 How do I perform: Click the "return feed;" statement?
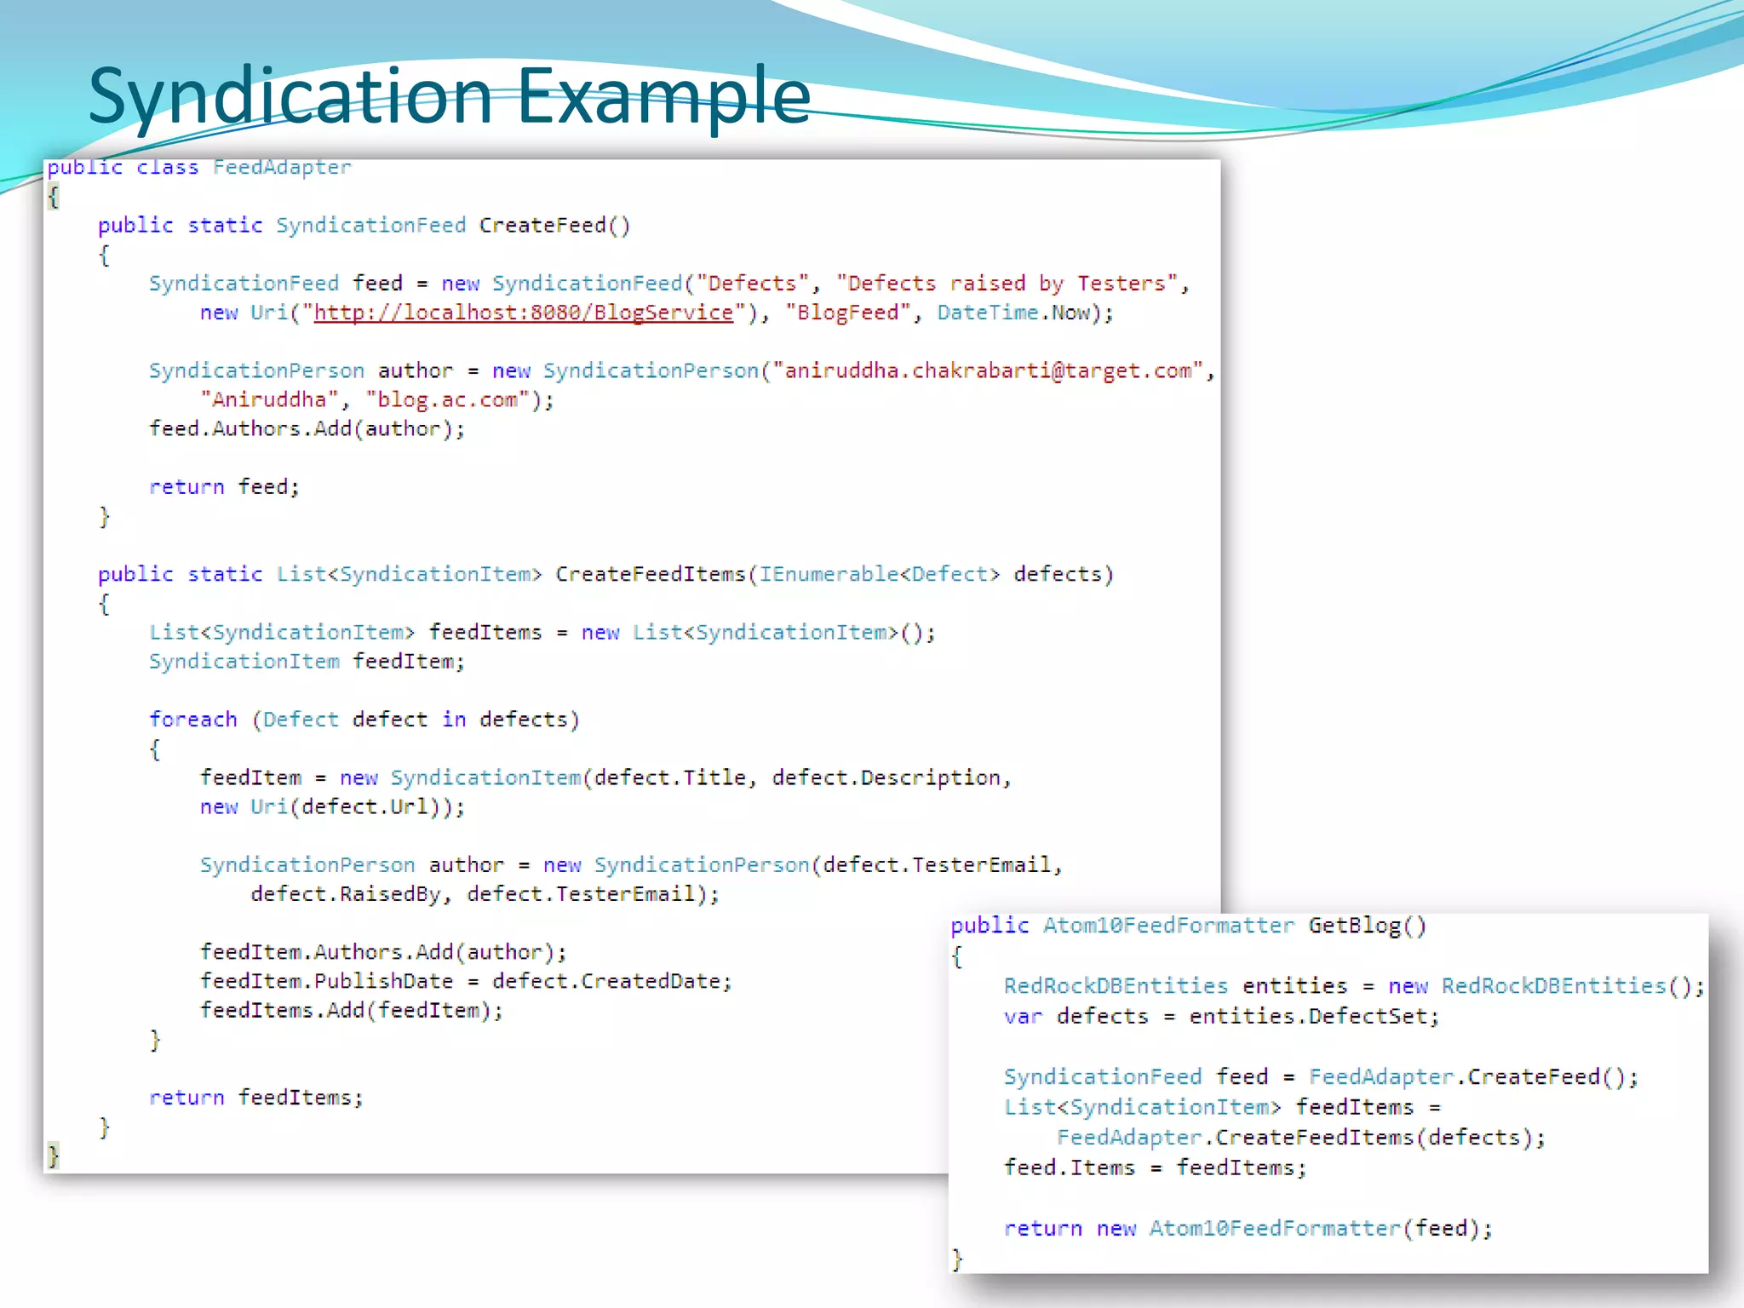coord(224,487)
